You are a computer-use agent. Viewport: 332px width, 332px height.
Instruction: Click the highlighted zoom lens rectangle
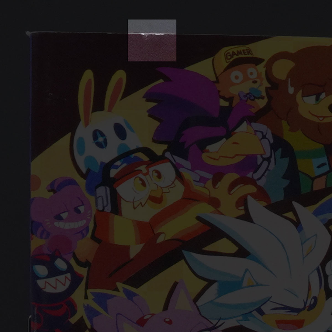pyautogui.click(x=152, y=40)
